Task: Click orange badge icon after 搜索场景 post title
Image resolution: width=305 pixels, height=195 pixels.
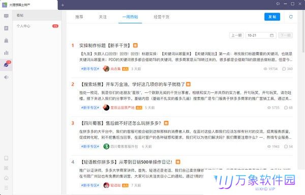Action: tap(188, 84)
